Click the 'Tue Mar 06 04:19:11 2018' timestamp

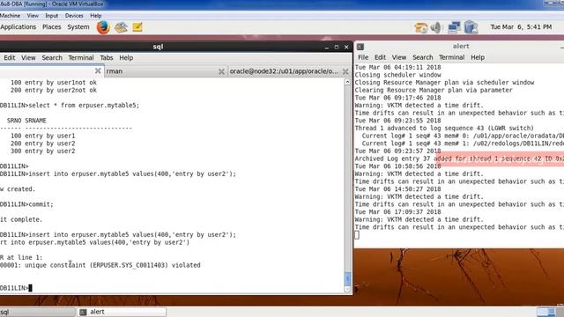tap(397, 67)
